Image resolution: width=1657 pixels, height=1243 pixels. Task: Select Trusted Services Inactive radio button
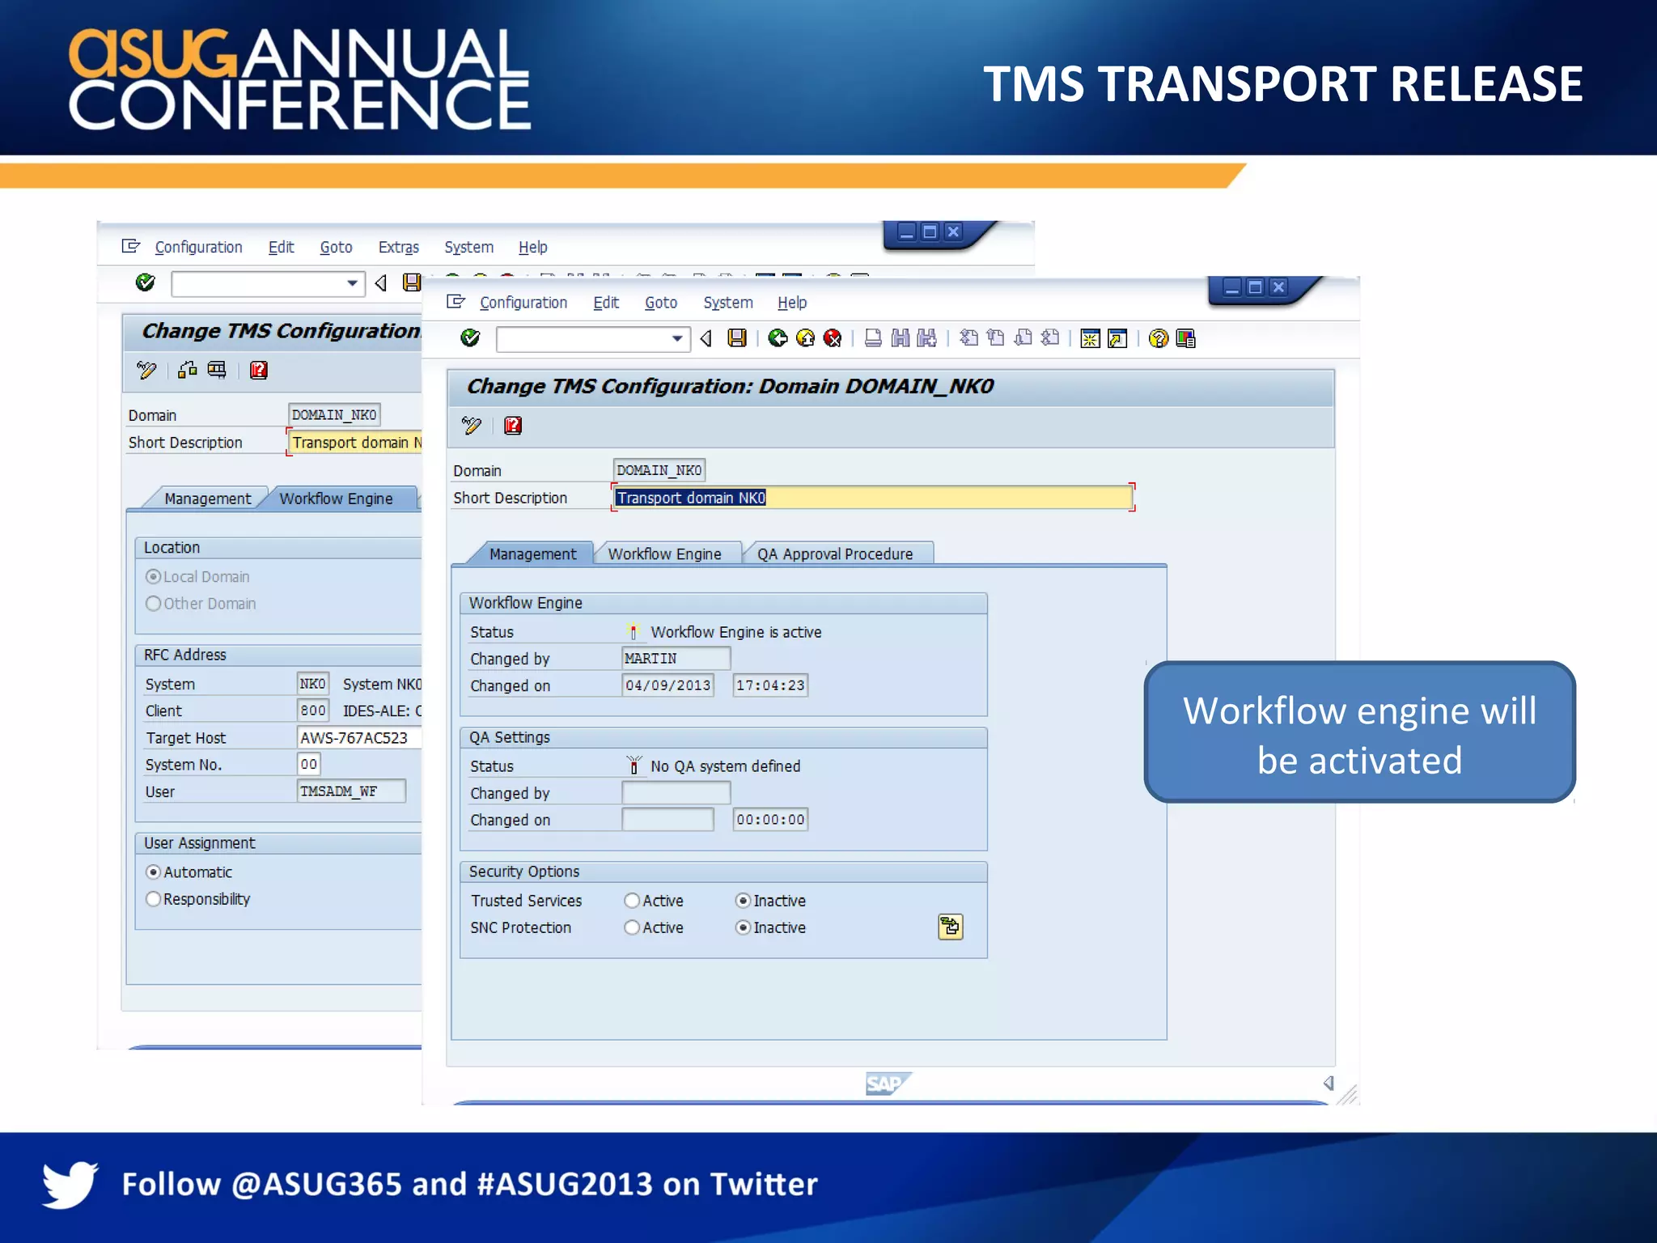click(743, 901)
